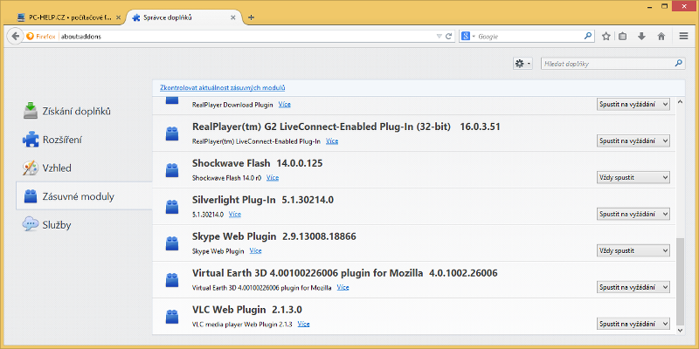Screen dimensions: 699x349
Task: Go to the home page icon
Action: click(661, 36)
